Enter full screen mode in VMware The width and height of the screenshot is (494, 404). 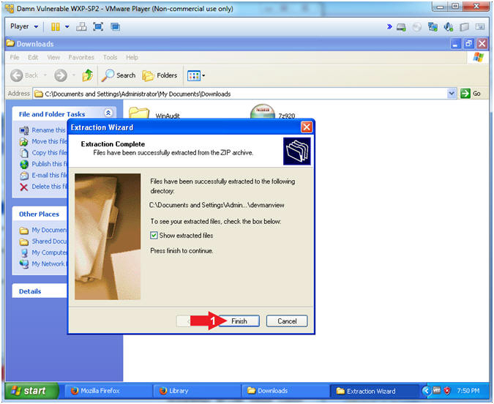98,27
